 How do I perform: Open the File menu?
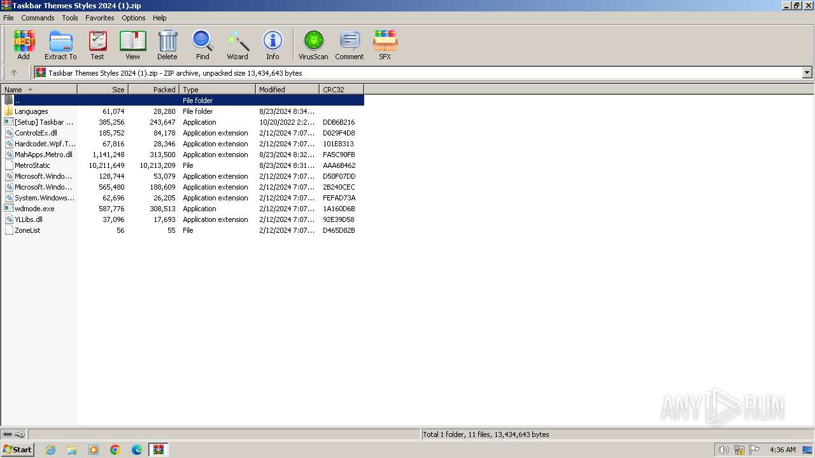(x=8, y=18)
